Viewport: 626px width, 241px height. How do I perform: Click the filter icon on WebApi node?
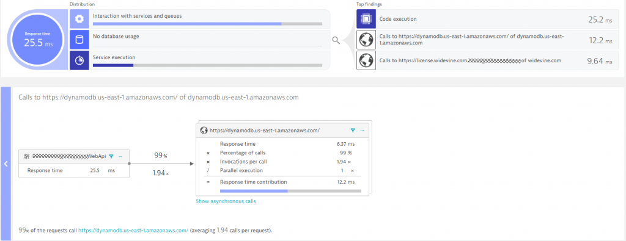pyautogui.click(x=111, y=157)
